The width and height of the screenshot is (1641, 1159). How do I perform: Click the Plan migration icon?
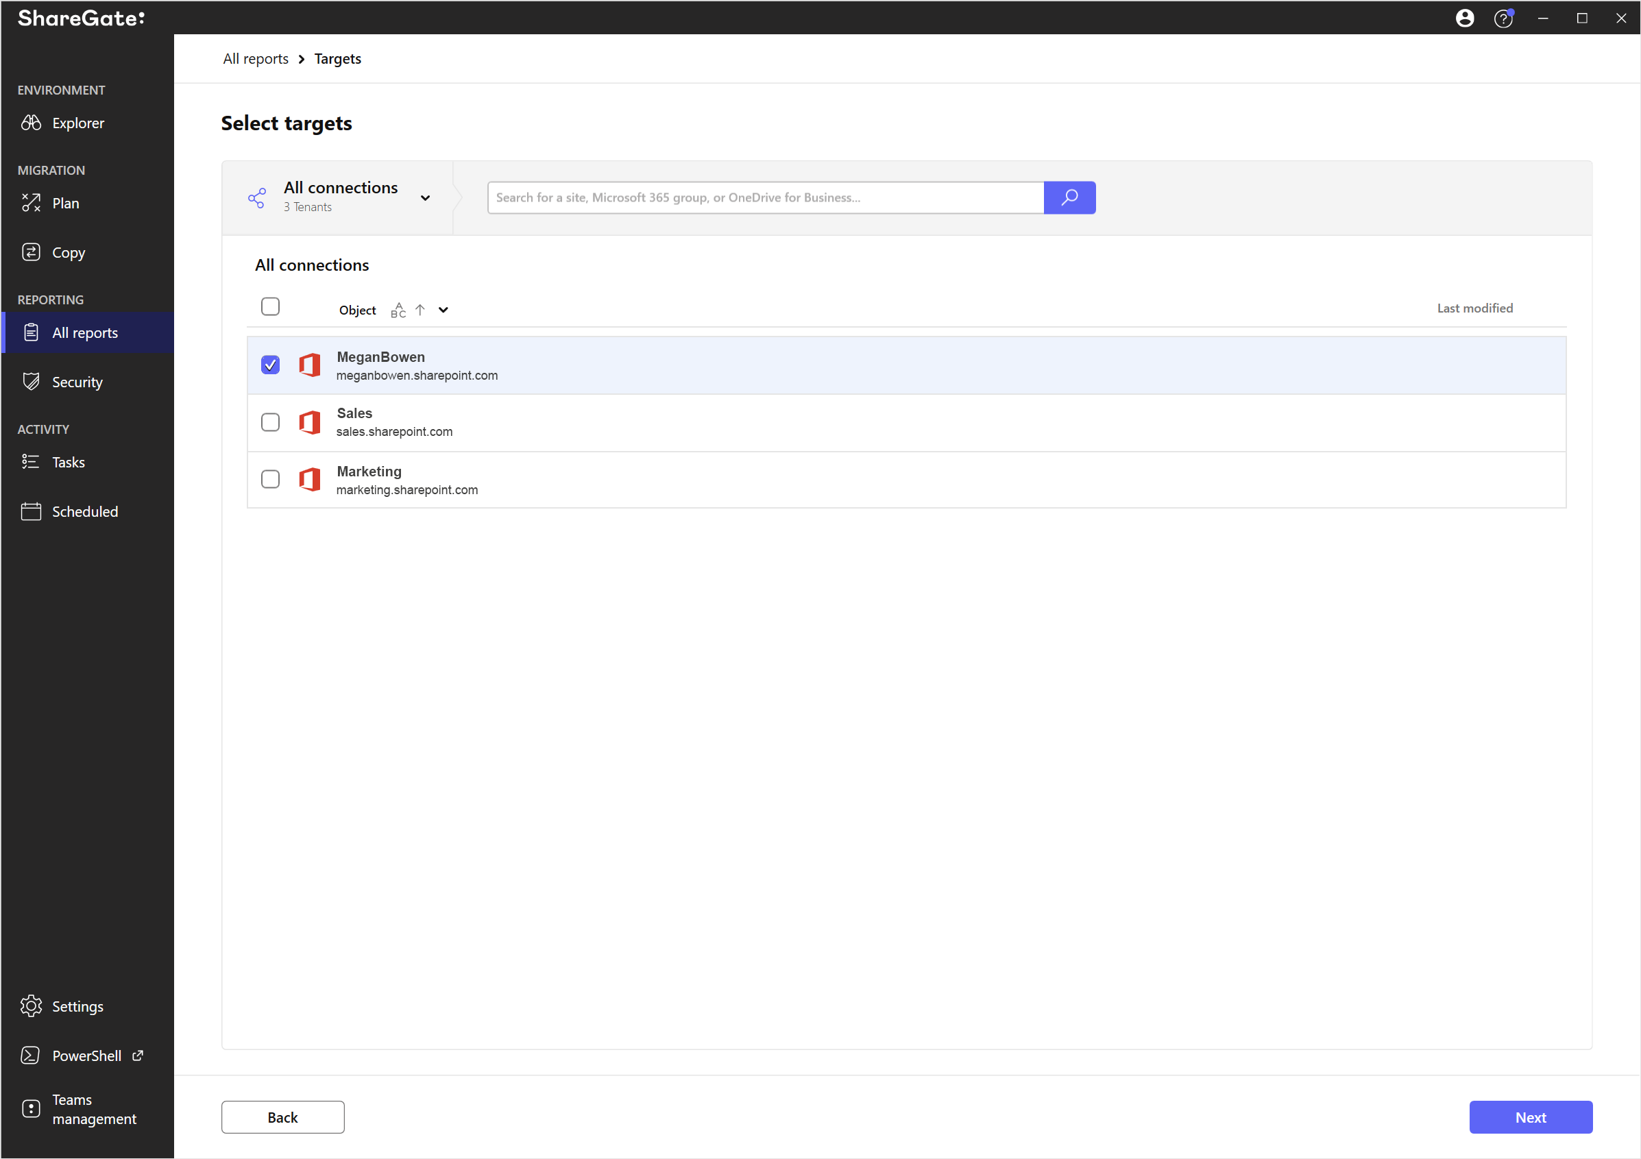click(x=32, y=202)
